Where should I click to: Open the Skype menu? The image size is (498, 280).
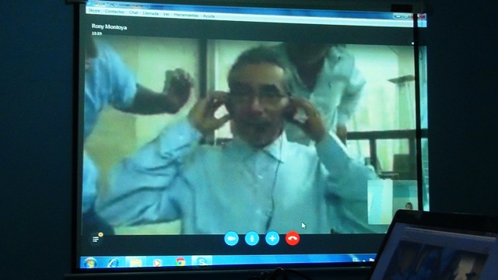pyautogui.click(x=94, y=11)
